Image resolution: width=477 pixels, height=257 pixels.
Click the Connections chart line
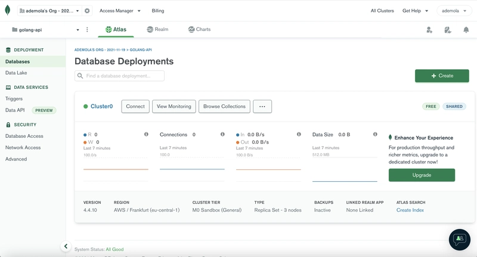pyautogui.click(x=192, y=169)
